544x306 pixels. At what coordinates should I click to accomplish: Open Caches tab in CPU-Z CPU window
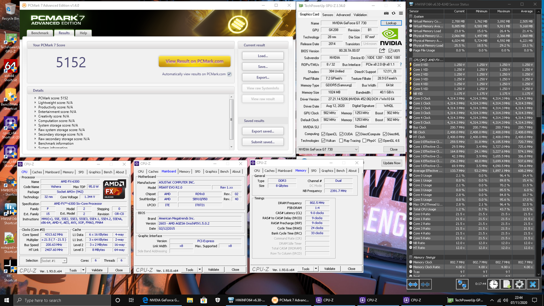point(37,172)
